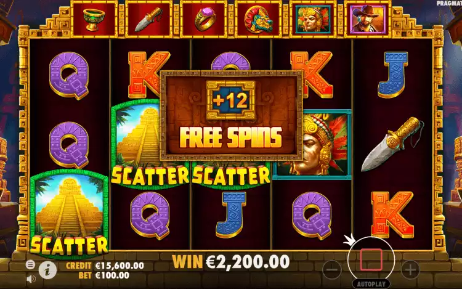Image resolution: width=462 pixels, height=289 pixels.
Task: Click the WIN €2,200.00 display
Action: (x=231, y=262)
